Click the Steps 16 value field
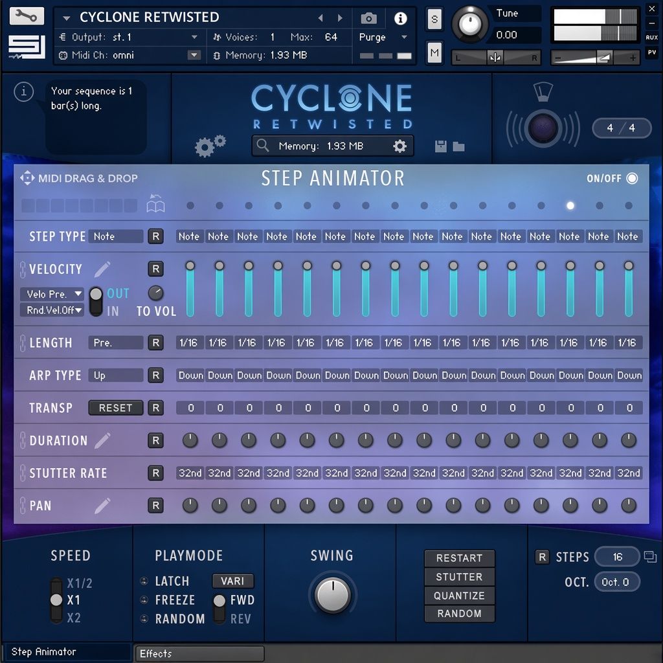 (x=617, y=557)
